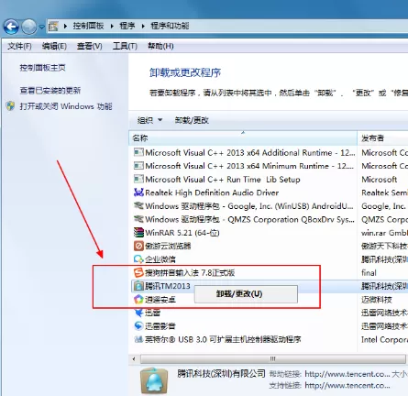
Task: Click the Back navigation arrow button
Action: (x=11, y=27)
